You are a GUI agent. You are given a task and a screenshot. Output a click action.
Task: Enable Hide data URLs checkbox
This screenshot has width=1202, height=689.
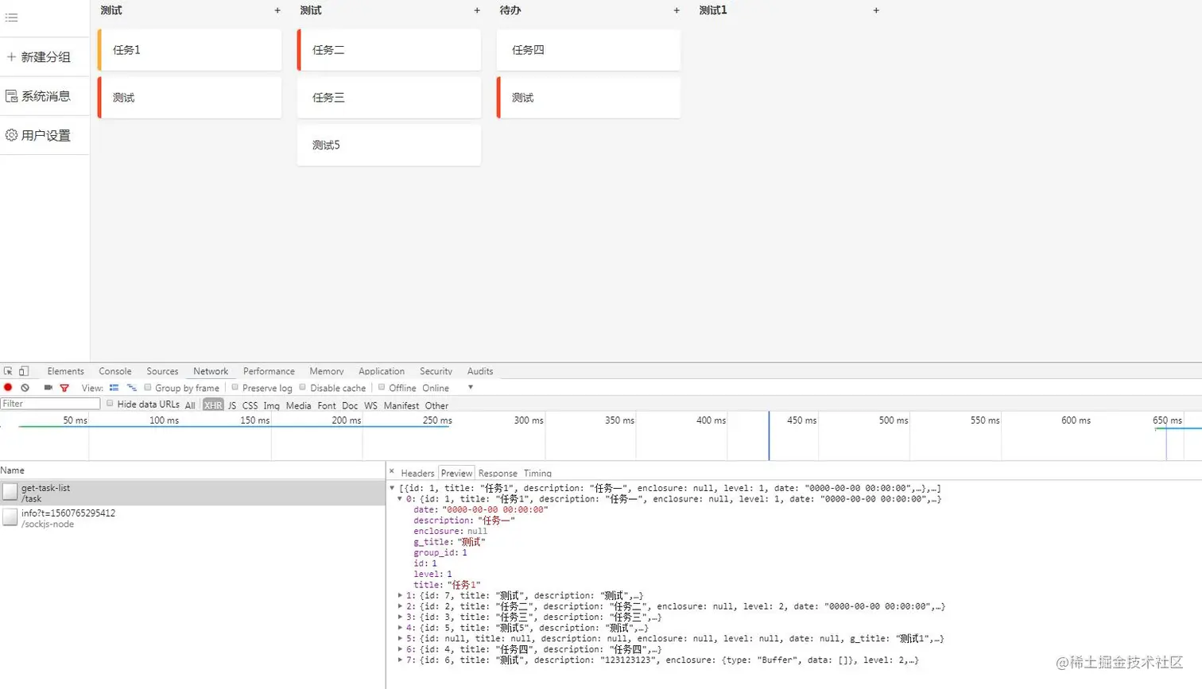tap(110, 404)
